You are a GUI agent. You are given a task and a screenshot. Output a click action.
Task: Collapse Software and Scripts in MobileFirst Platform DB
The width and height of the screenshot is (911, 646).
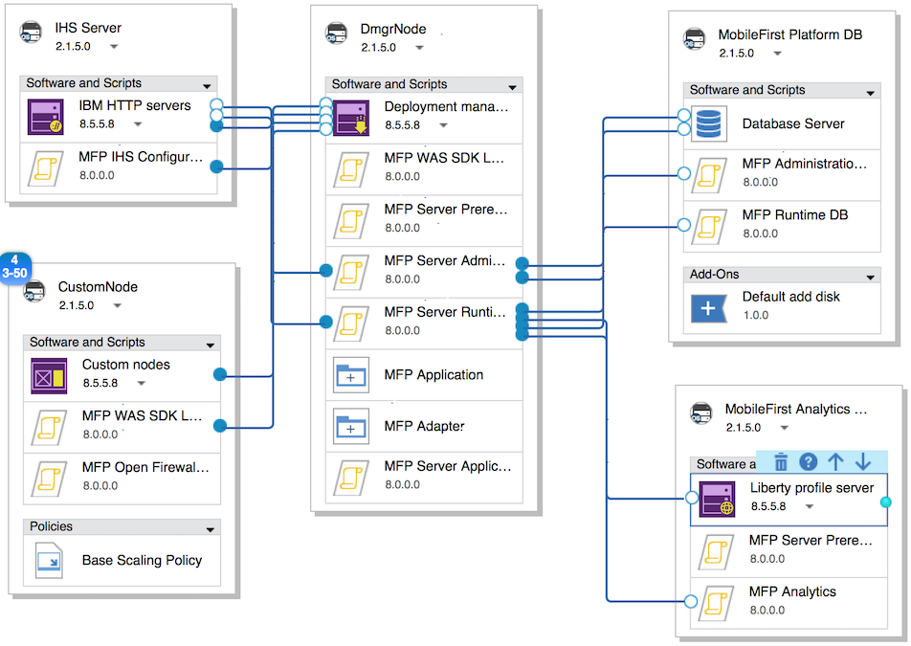(x=871, y=93)
